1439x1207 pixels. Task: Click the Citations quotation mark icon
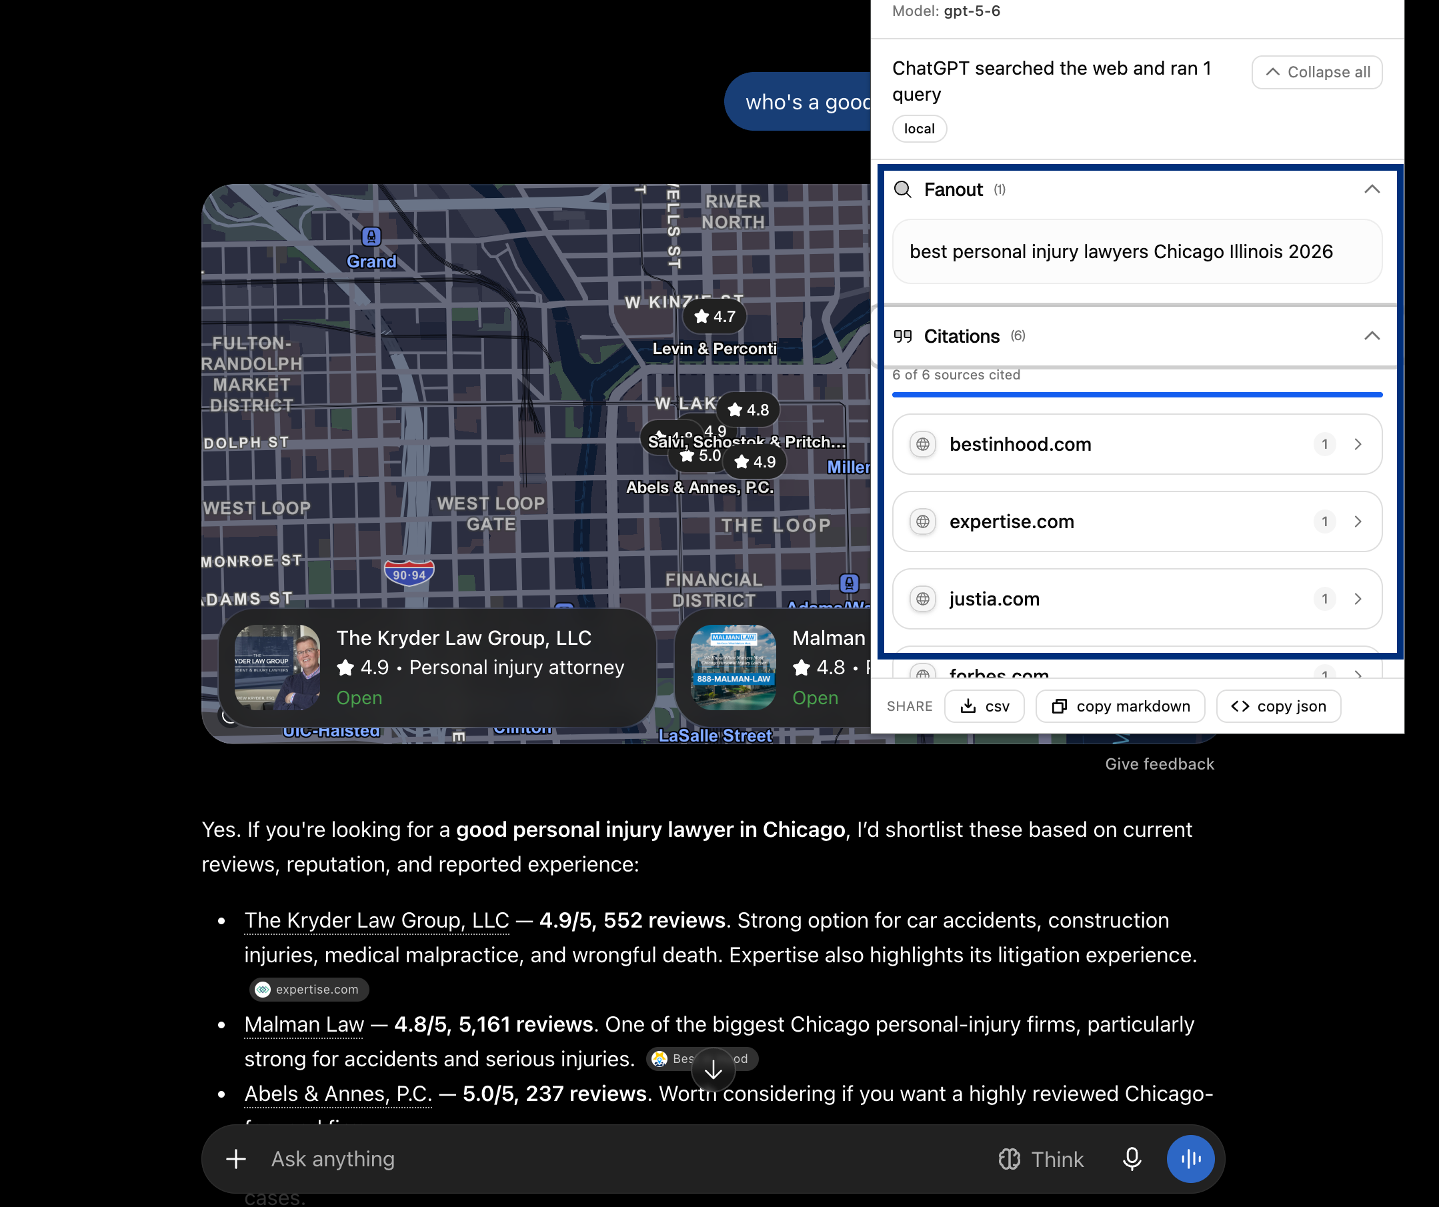tap(903, 336)
